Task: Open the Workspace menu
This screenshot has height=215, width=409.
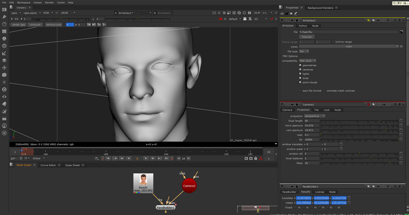Action: (24, 3)
